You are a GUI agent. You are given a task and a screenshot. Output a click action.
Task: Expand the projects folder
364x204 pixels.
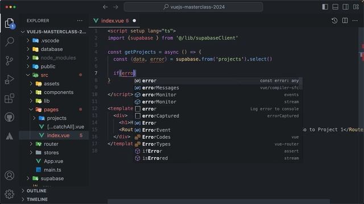(54, 118)
